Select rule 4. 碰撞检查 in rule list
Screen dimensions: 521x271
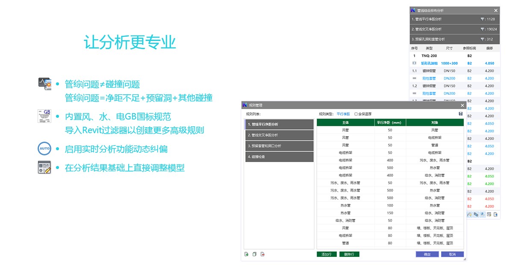[x=279, y=157]
